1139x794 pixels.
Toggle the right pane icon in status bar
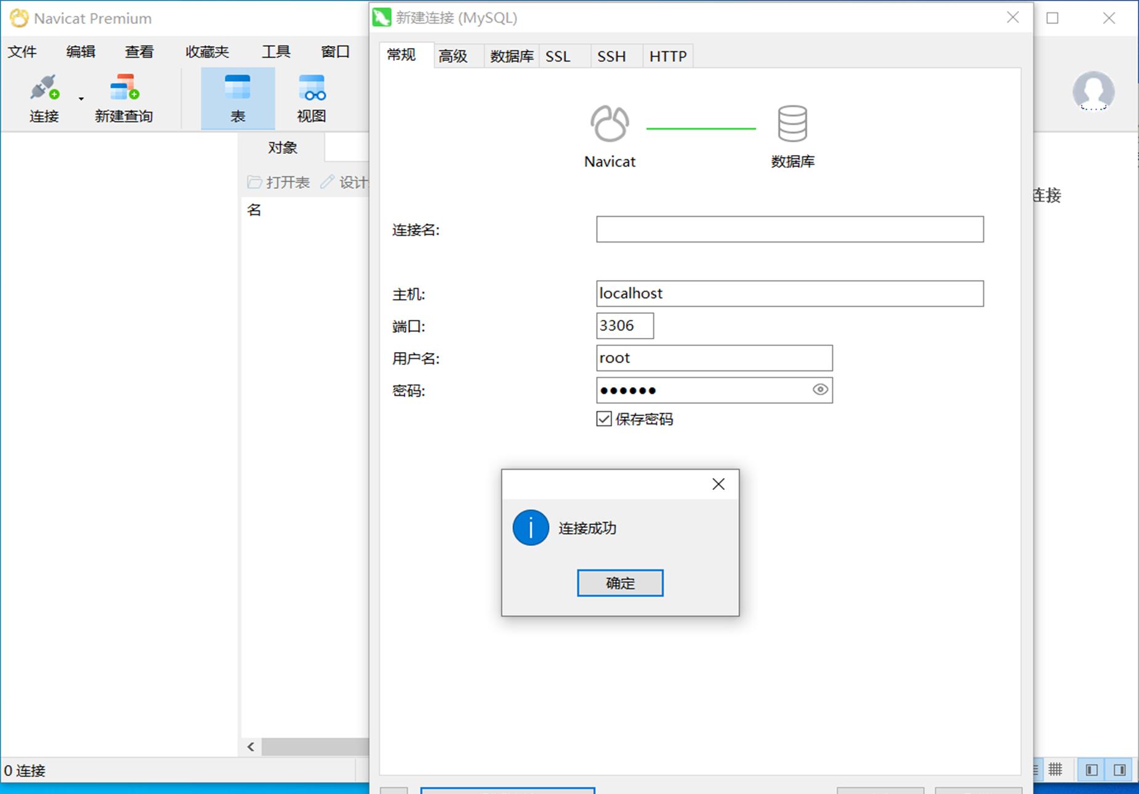tap(1119, 769)
